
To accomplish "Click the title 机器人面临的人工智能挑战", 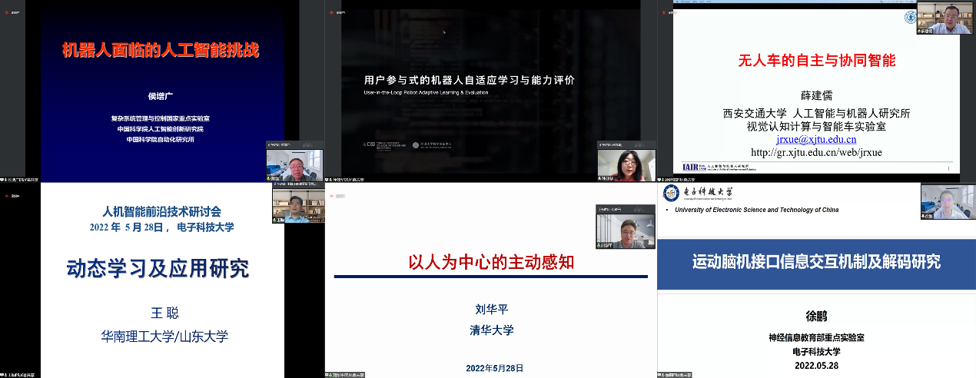I will point(161,51).
